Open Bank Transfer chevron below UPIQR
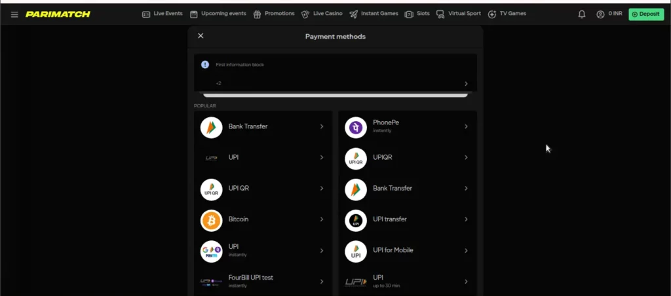 point(466,189)
